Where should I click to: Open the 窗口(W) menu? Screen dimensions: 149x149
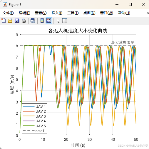point(106,13)
